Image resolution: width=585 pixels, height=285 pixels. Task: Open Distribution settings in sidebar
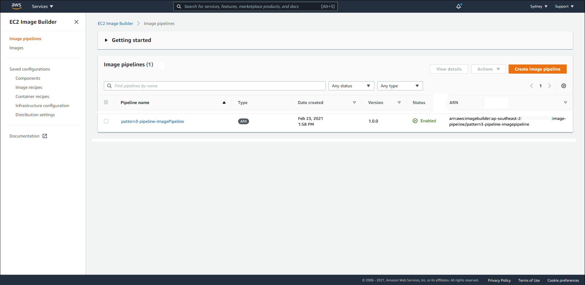coord(35,115)
